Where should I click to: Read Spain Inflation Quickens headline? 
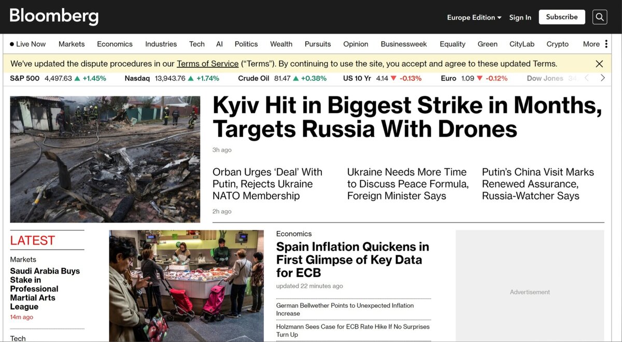tap(352, 260)
